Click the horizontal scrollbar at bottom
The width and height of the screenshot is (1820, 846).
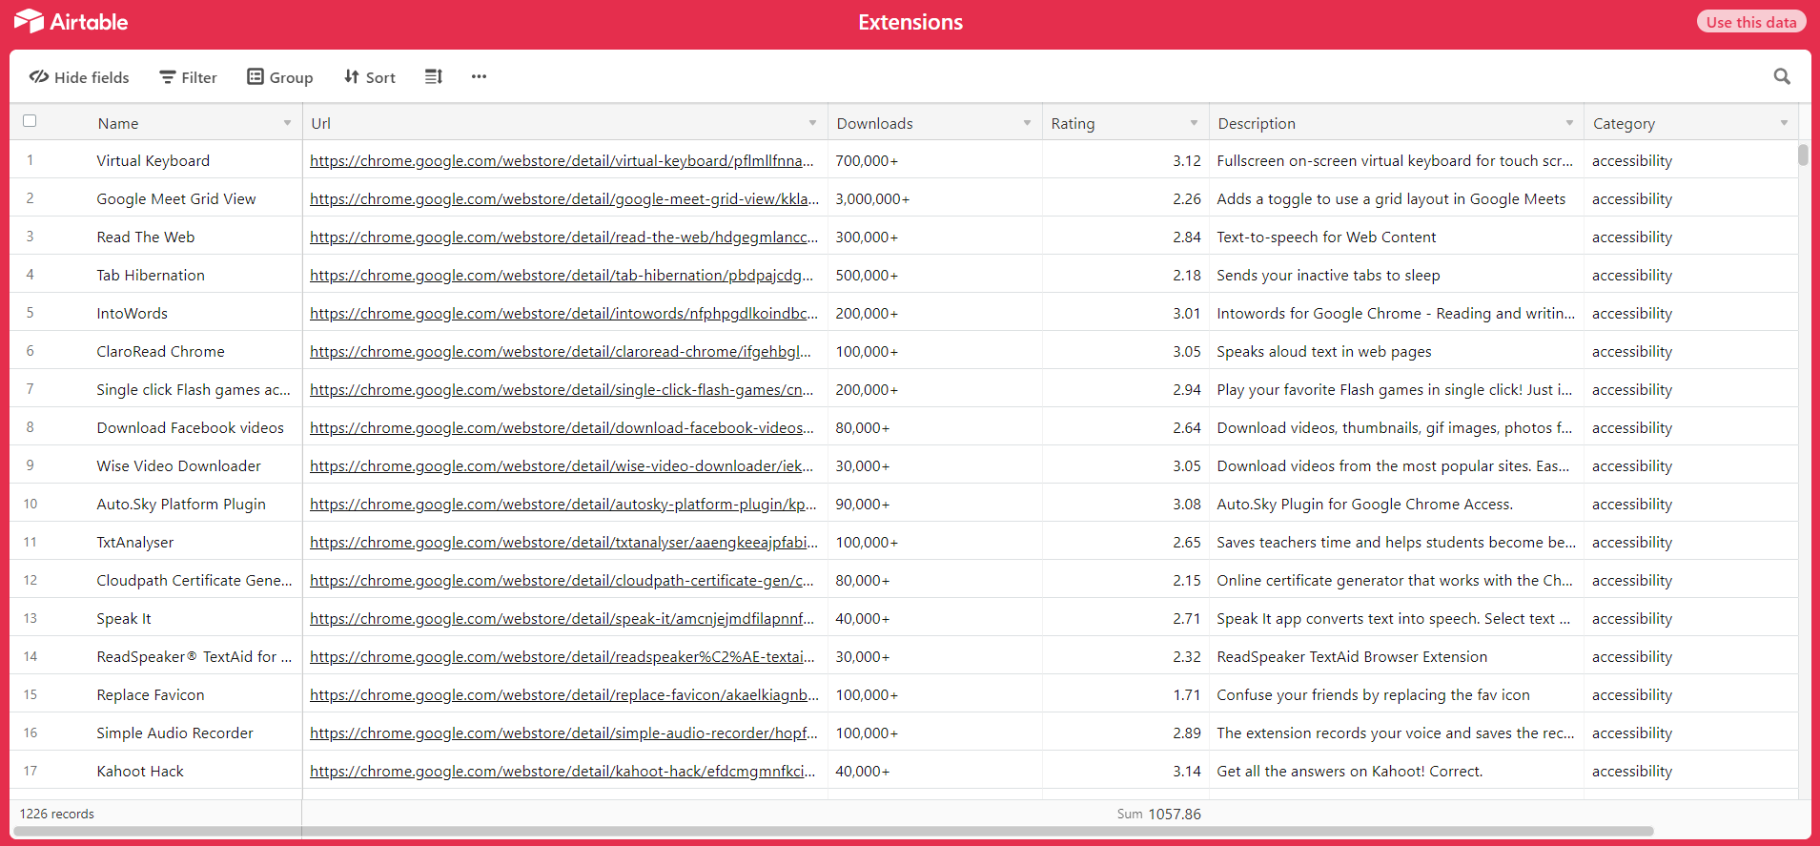click(x=833, y=831)
